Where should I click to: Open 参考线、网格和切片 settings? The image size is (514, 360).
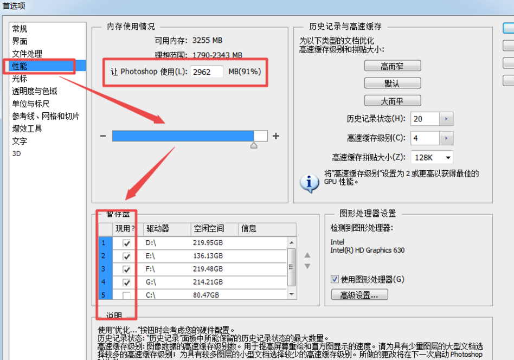pyautogui.click(x=46, y=116)
